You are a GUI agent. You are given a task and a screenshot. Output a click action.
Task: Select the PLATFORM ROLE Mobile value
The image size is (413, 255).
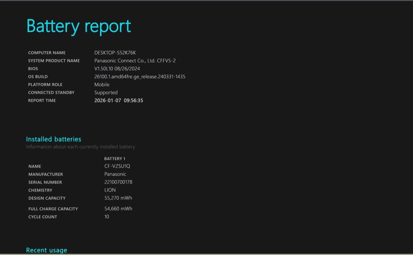pos(102,84)
